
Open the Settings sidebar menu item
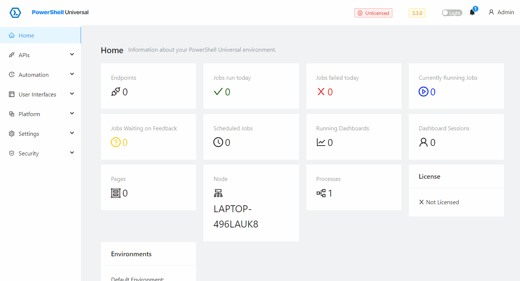(40, 134)
